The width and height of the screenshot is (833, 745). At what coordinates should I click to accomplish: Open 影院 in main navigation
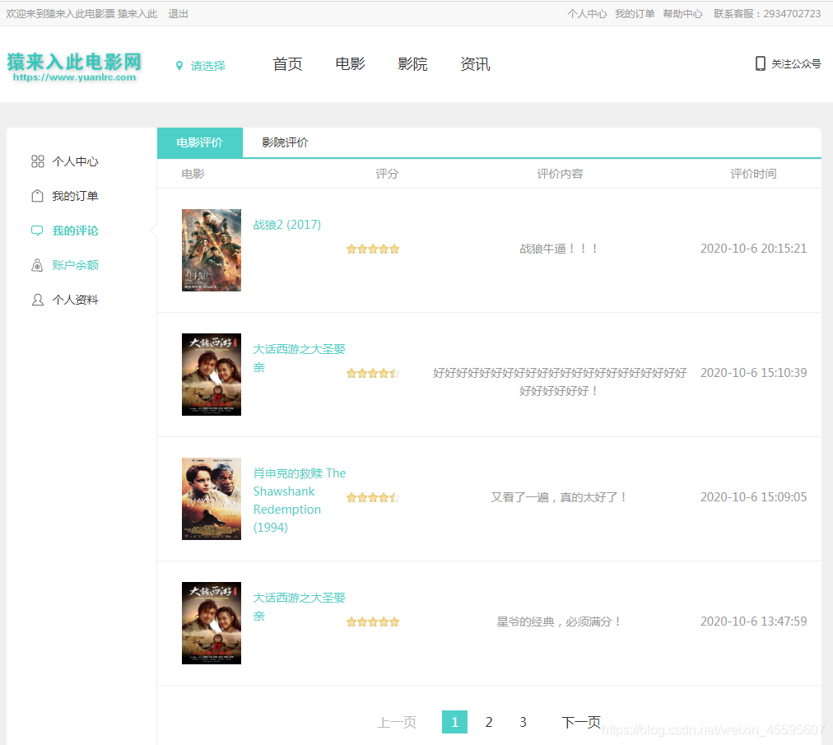(412, 64)
